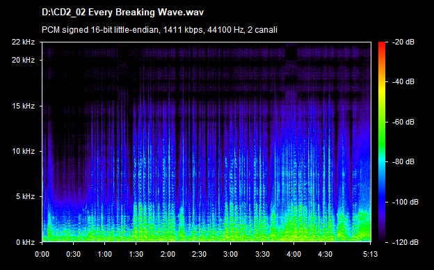This screenshot has width=434, height=270.
Task: Click the '2:00' time axis label
Action: [x=168, y=254]
